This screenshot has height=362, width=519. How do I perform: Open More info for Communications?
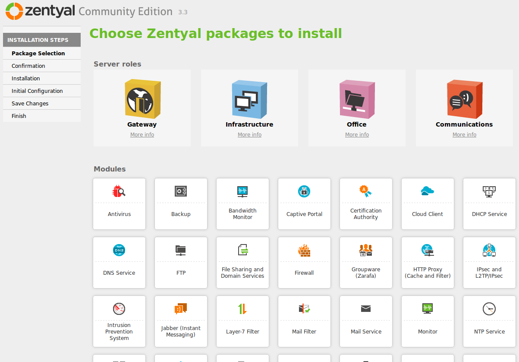click(464, 135)
